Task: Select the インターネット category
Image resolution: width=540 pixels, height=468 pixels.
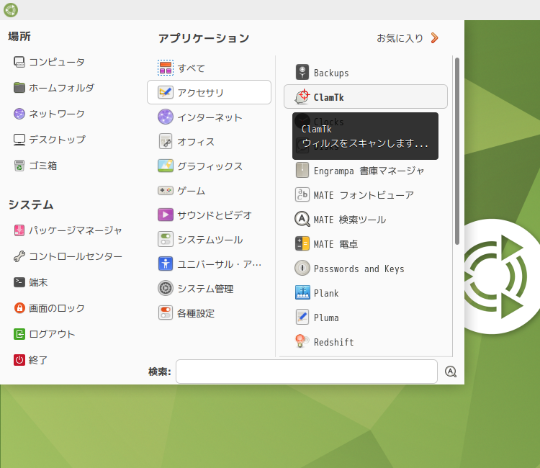Action: tap(209, 117)
